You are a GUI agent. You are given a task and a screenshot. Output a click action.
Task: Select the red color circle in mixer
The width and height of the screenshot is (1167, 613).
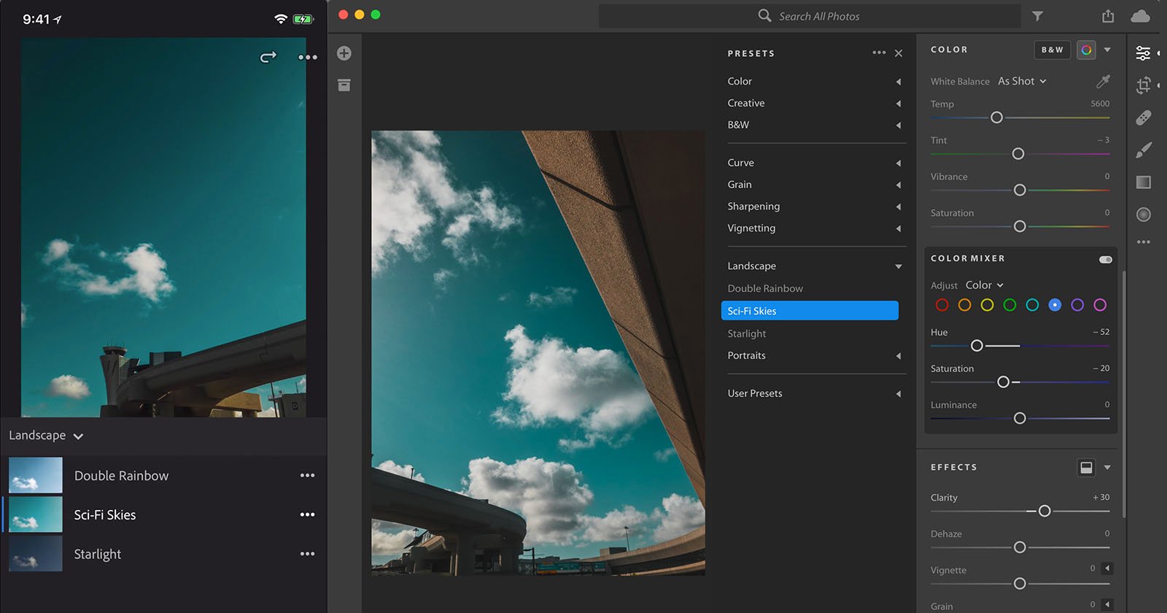tap(942, 305)
